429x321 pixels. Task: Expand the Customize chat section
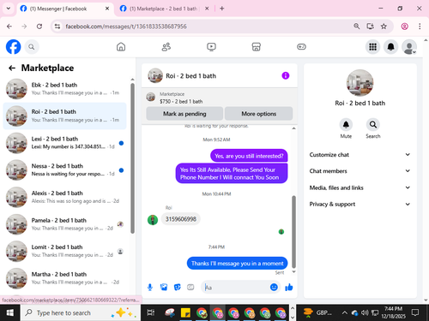tap(360, 155)
